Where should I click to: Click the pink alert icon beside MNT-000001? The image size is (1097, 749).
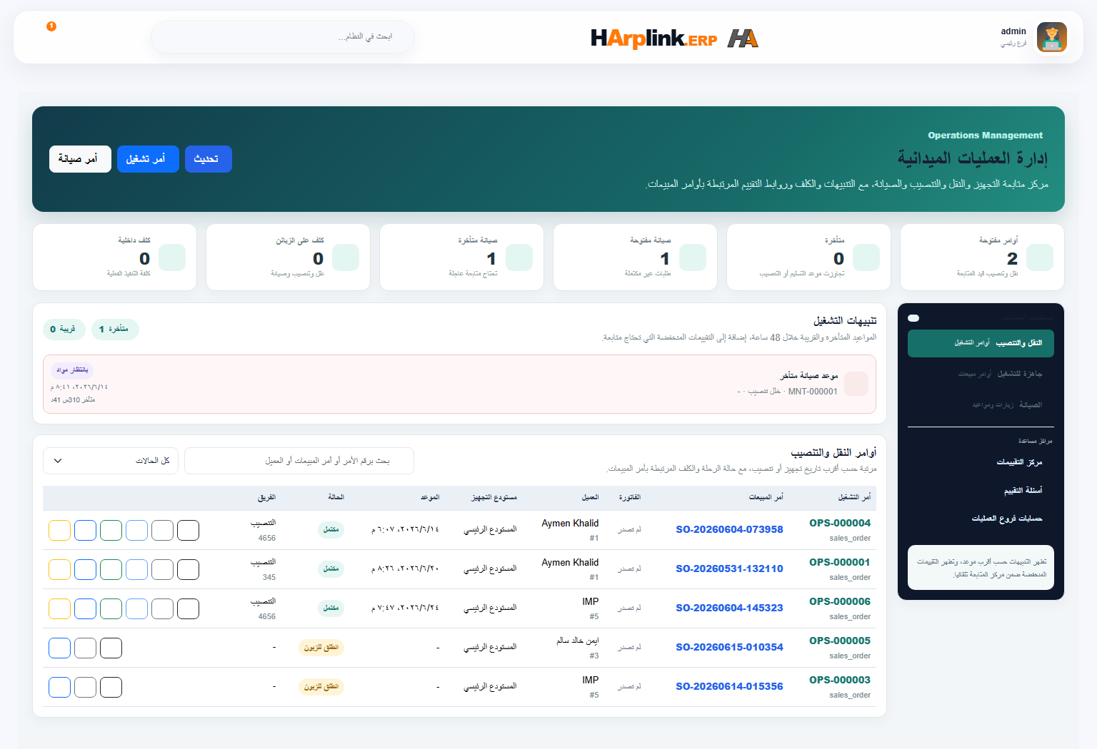pos(856,384)
